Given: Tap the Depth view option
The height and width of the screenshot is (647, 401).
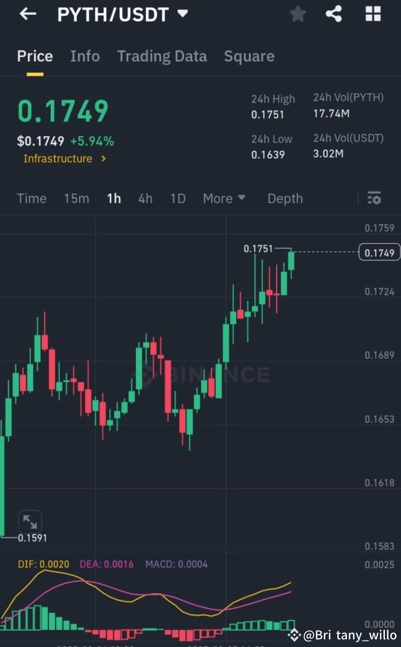Looking at the screenshot, I should 285,198.
